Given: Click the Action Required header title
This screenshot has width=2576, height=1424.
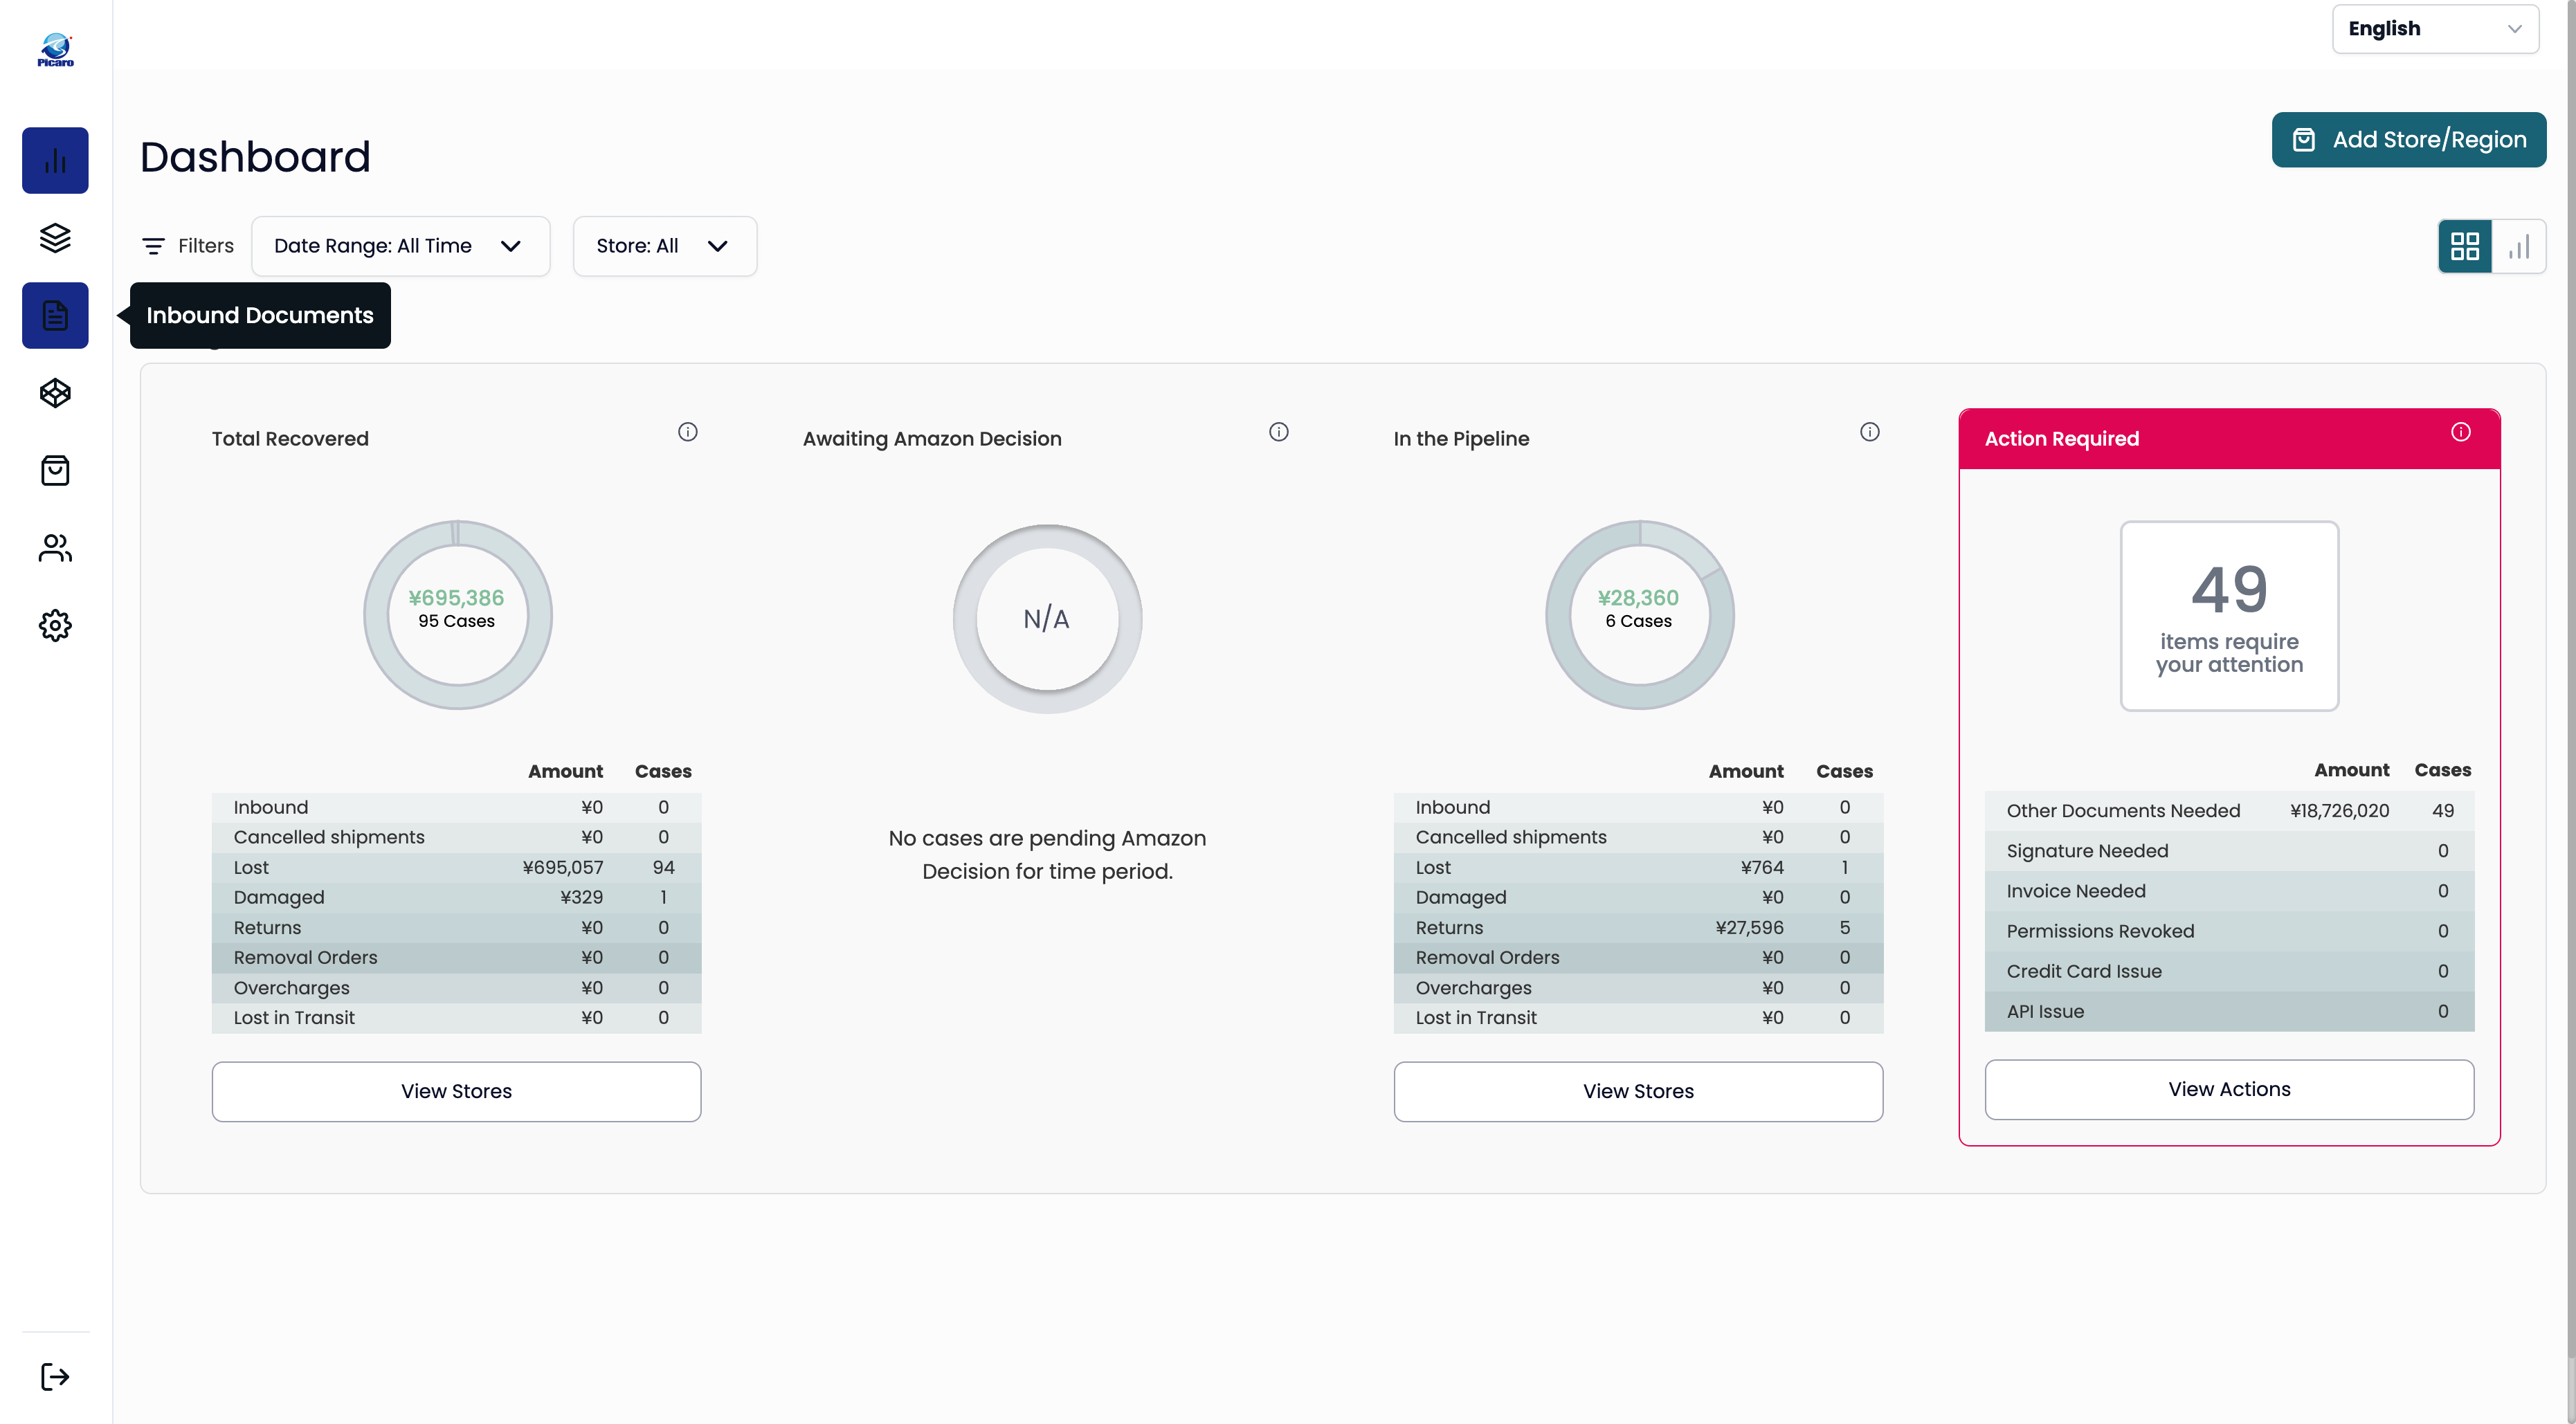Looking at the screenshot, I should pos(2061,439).
